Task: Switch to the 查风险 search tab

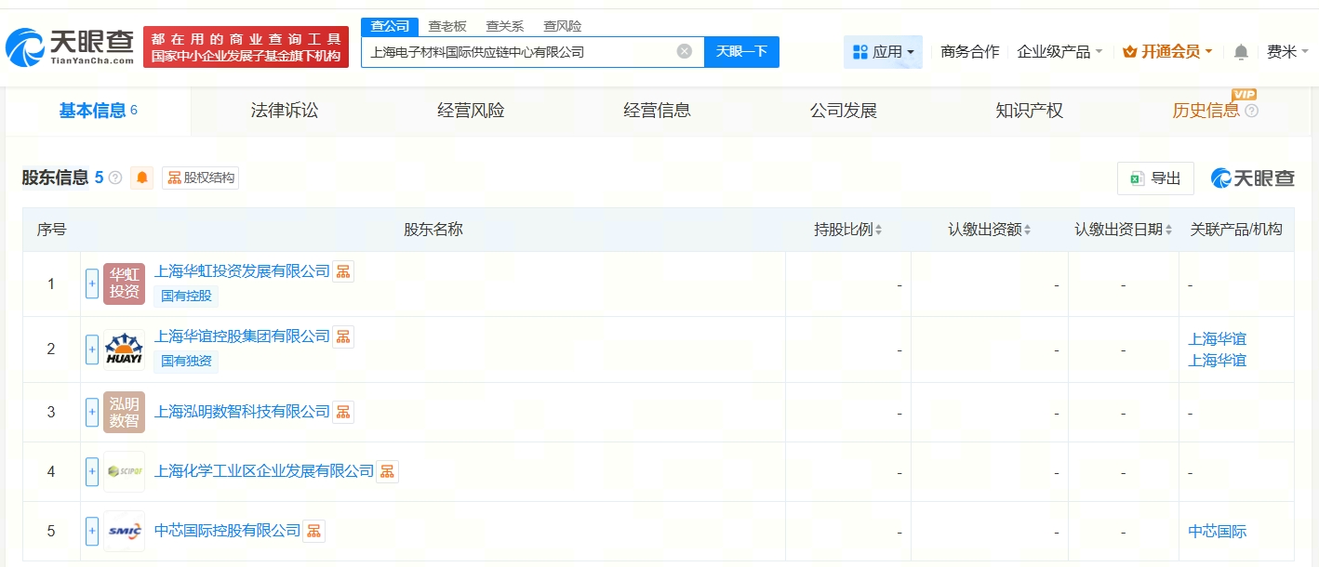Action: 563,26
